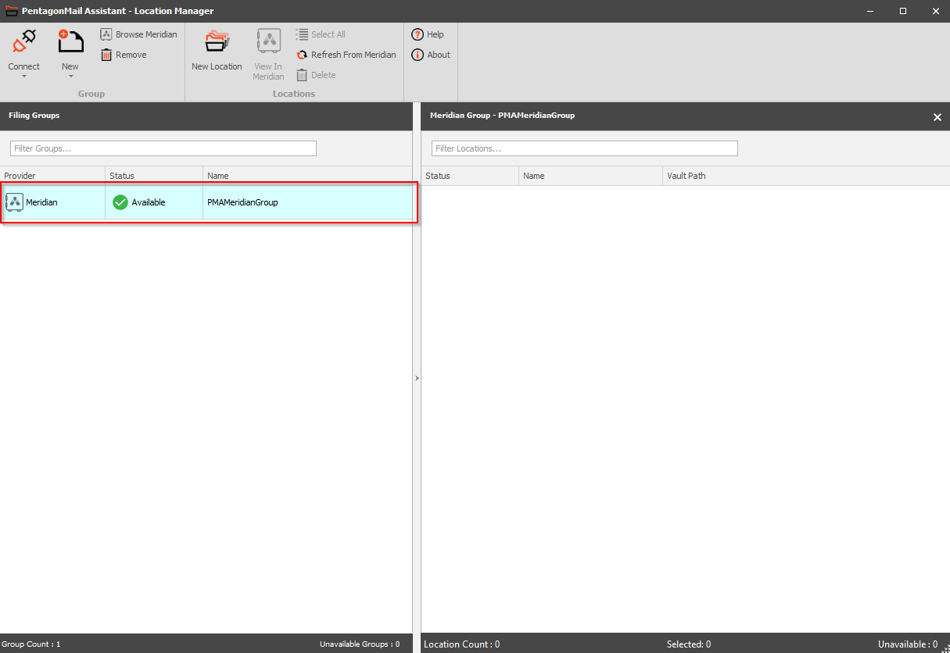Sort groups by Name column header
Viewport: 950px width, 653px height.
(307, 176)
